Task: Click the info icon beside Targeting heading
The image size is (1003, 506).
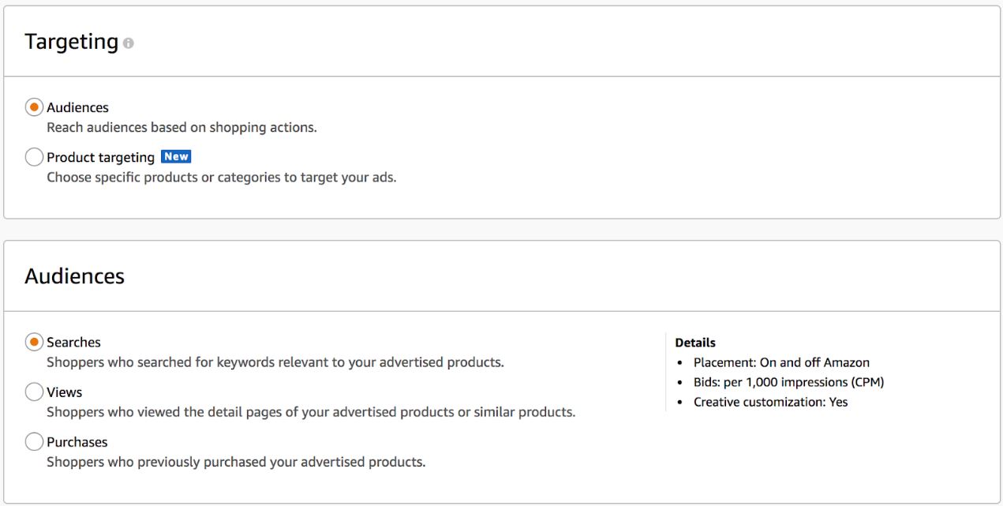Action: pos(128,43)
